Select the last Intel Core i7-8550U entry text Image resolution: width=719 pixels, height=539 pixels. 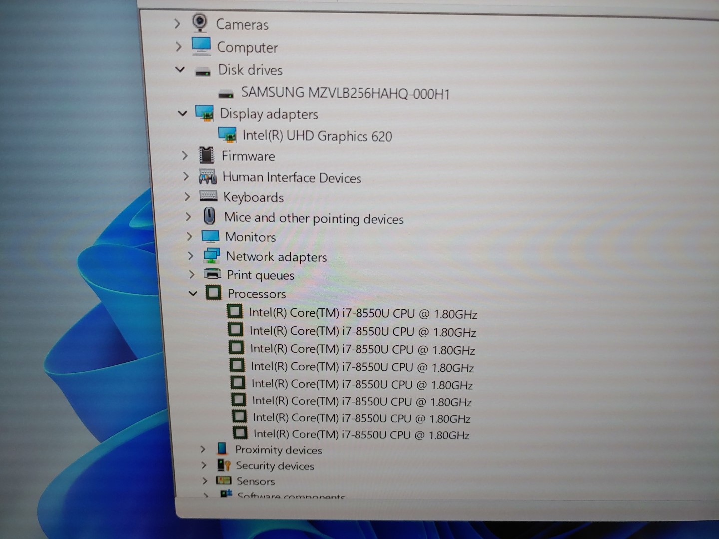click(361, 434)
